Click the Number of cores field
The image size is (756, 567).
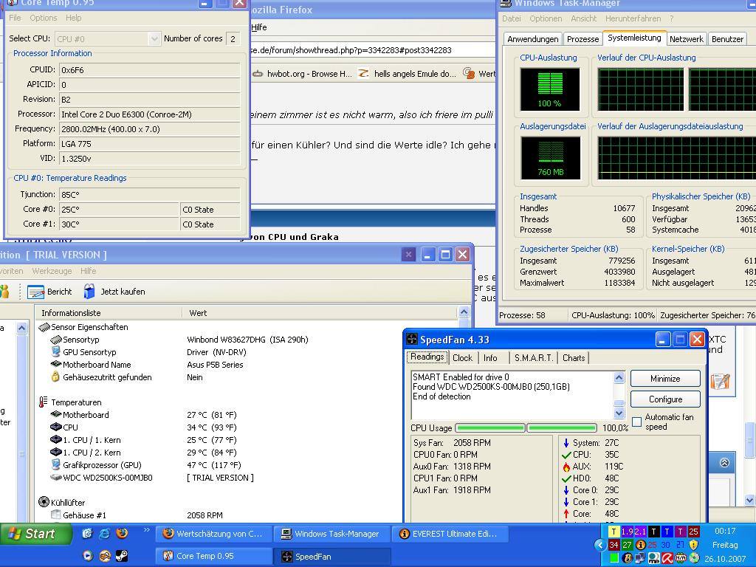pyautogui.click(x=233, y=38)
